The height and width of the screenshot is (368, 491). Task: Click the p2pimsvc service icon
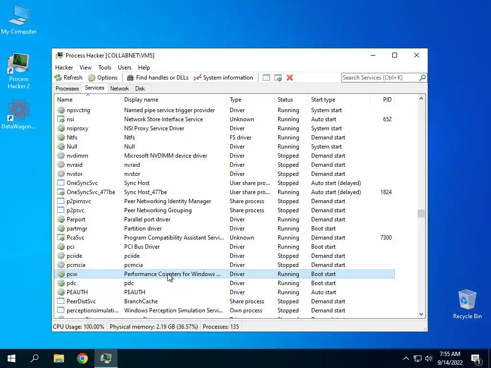61,201
